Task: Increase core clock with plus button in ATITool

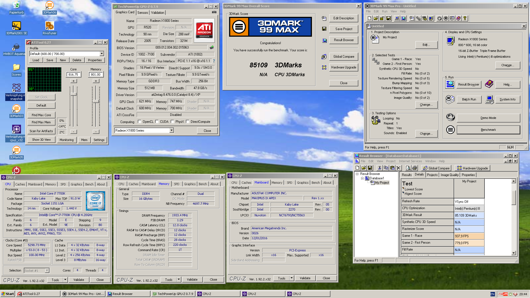Action: (73, 81)
